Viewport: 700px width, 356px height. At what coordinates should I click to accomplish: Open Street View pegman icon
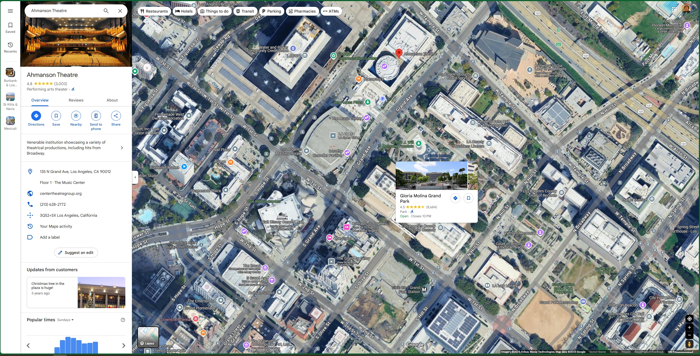[689, 344]
